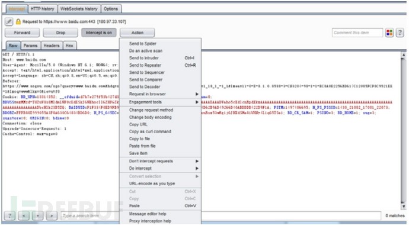Choose 'Do an active scan'
Viewport: 409px width, 225px height.
[x=161, y=51]
